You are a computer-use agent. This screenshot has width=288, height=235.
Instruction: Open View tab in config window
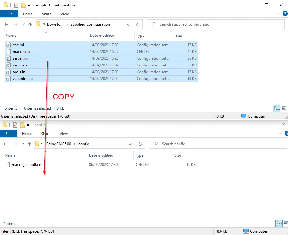(64, 134)
